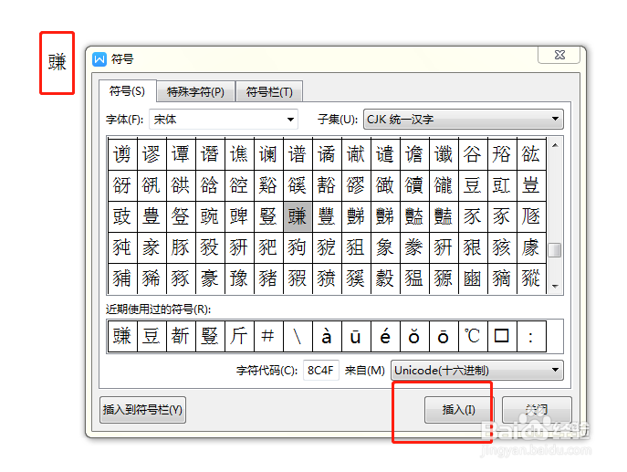The image size is (627, 472).
Task: Select the 豫 symbol in the grid
Action: pos(239,278)
